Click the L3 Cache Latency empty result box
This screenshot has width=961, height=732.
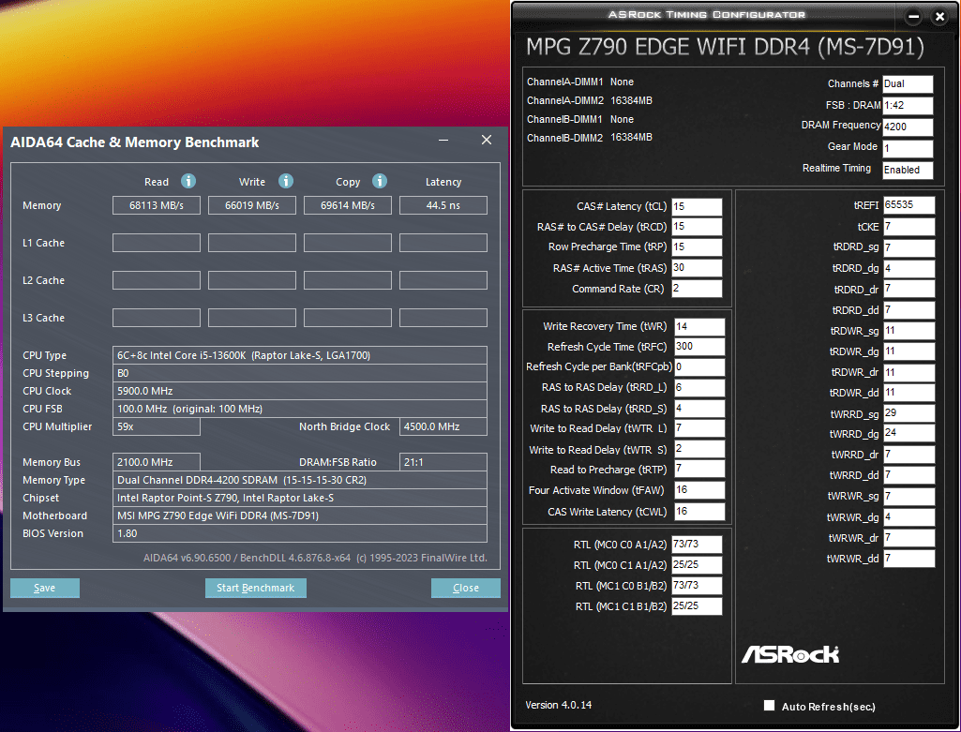click(x=443, y=318)
